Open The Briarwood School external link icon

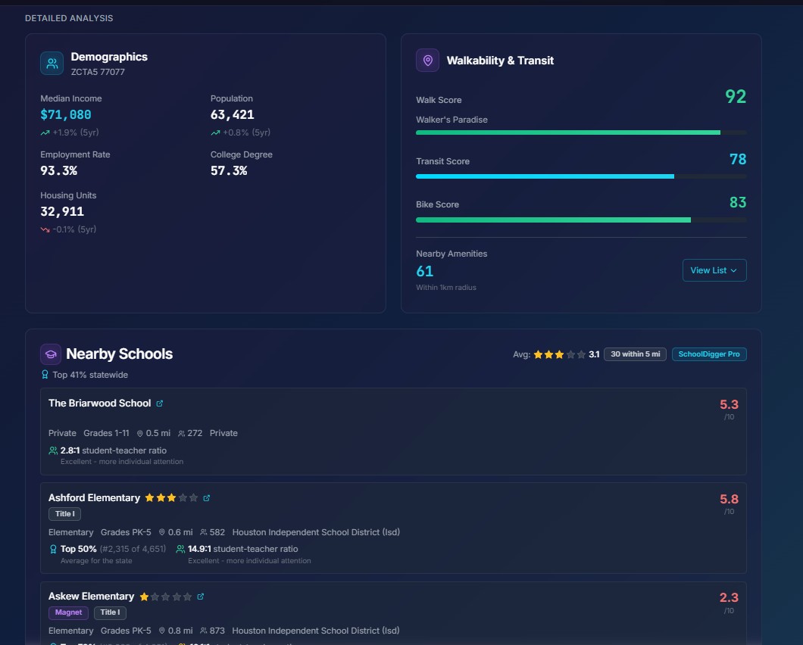[x=160, y=403]
